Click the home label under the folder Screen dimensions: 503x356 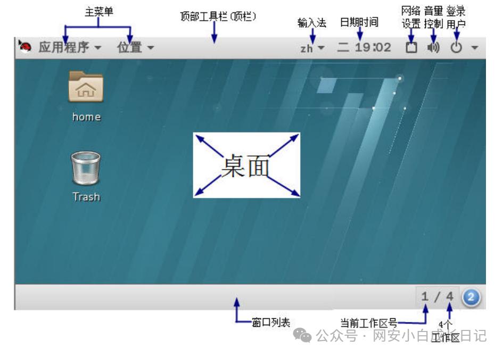point(87,117)
